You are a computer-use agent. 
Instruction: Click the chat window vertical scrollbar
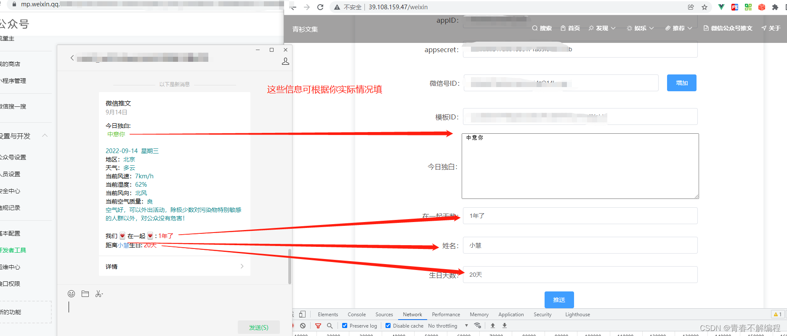tap(290, 266)
